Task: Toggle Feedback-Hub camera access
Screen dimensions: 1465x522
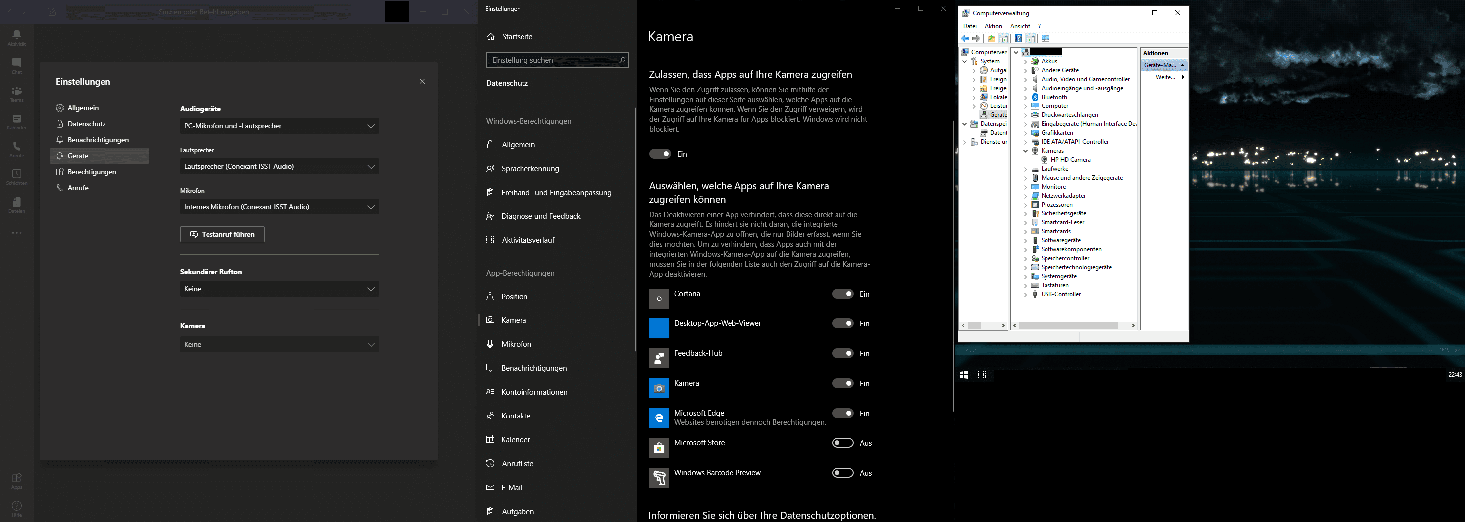Action: tap(843, 354)
